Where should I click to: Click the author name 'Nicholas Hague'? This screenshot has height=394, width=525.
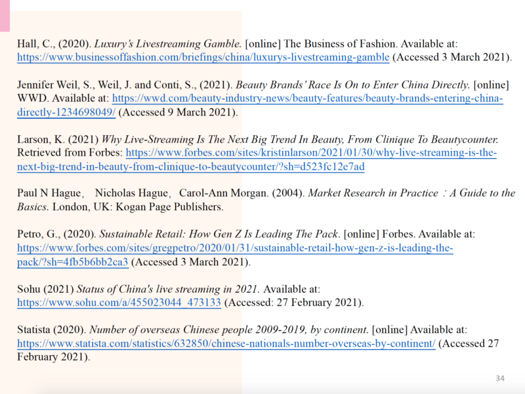pyautogui.click(x=132, y=193)
